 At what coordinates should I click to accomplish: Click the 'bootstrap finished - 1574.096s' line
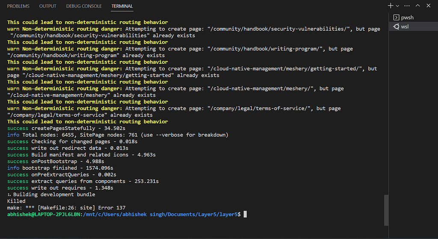coord(60,168)
